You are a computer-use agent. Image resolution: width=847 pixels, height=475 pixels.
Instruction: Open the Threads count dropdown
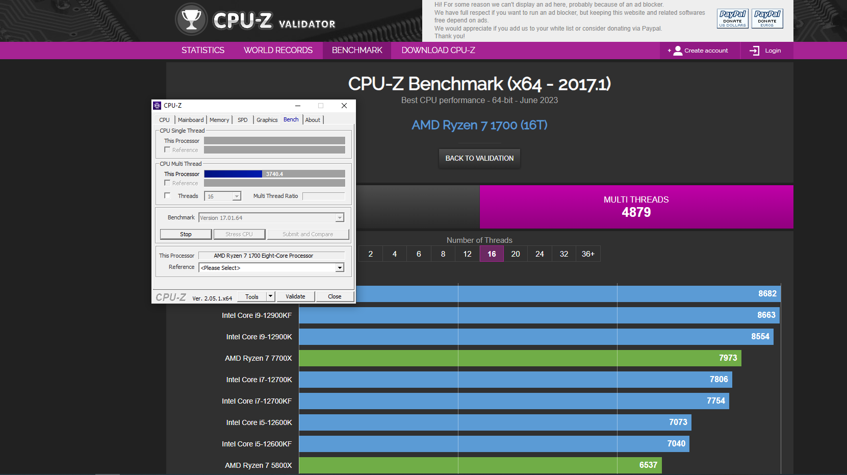(237, 196)
